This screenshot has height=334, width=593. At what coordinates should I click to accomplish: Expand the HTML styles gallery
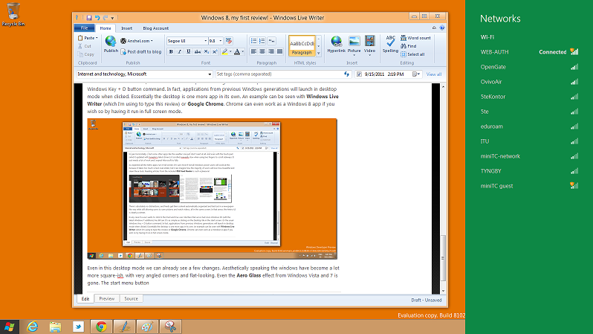[319, 54]
